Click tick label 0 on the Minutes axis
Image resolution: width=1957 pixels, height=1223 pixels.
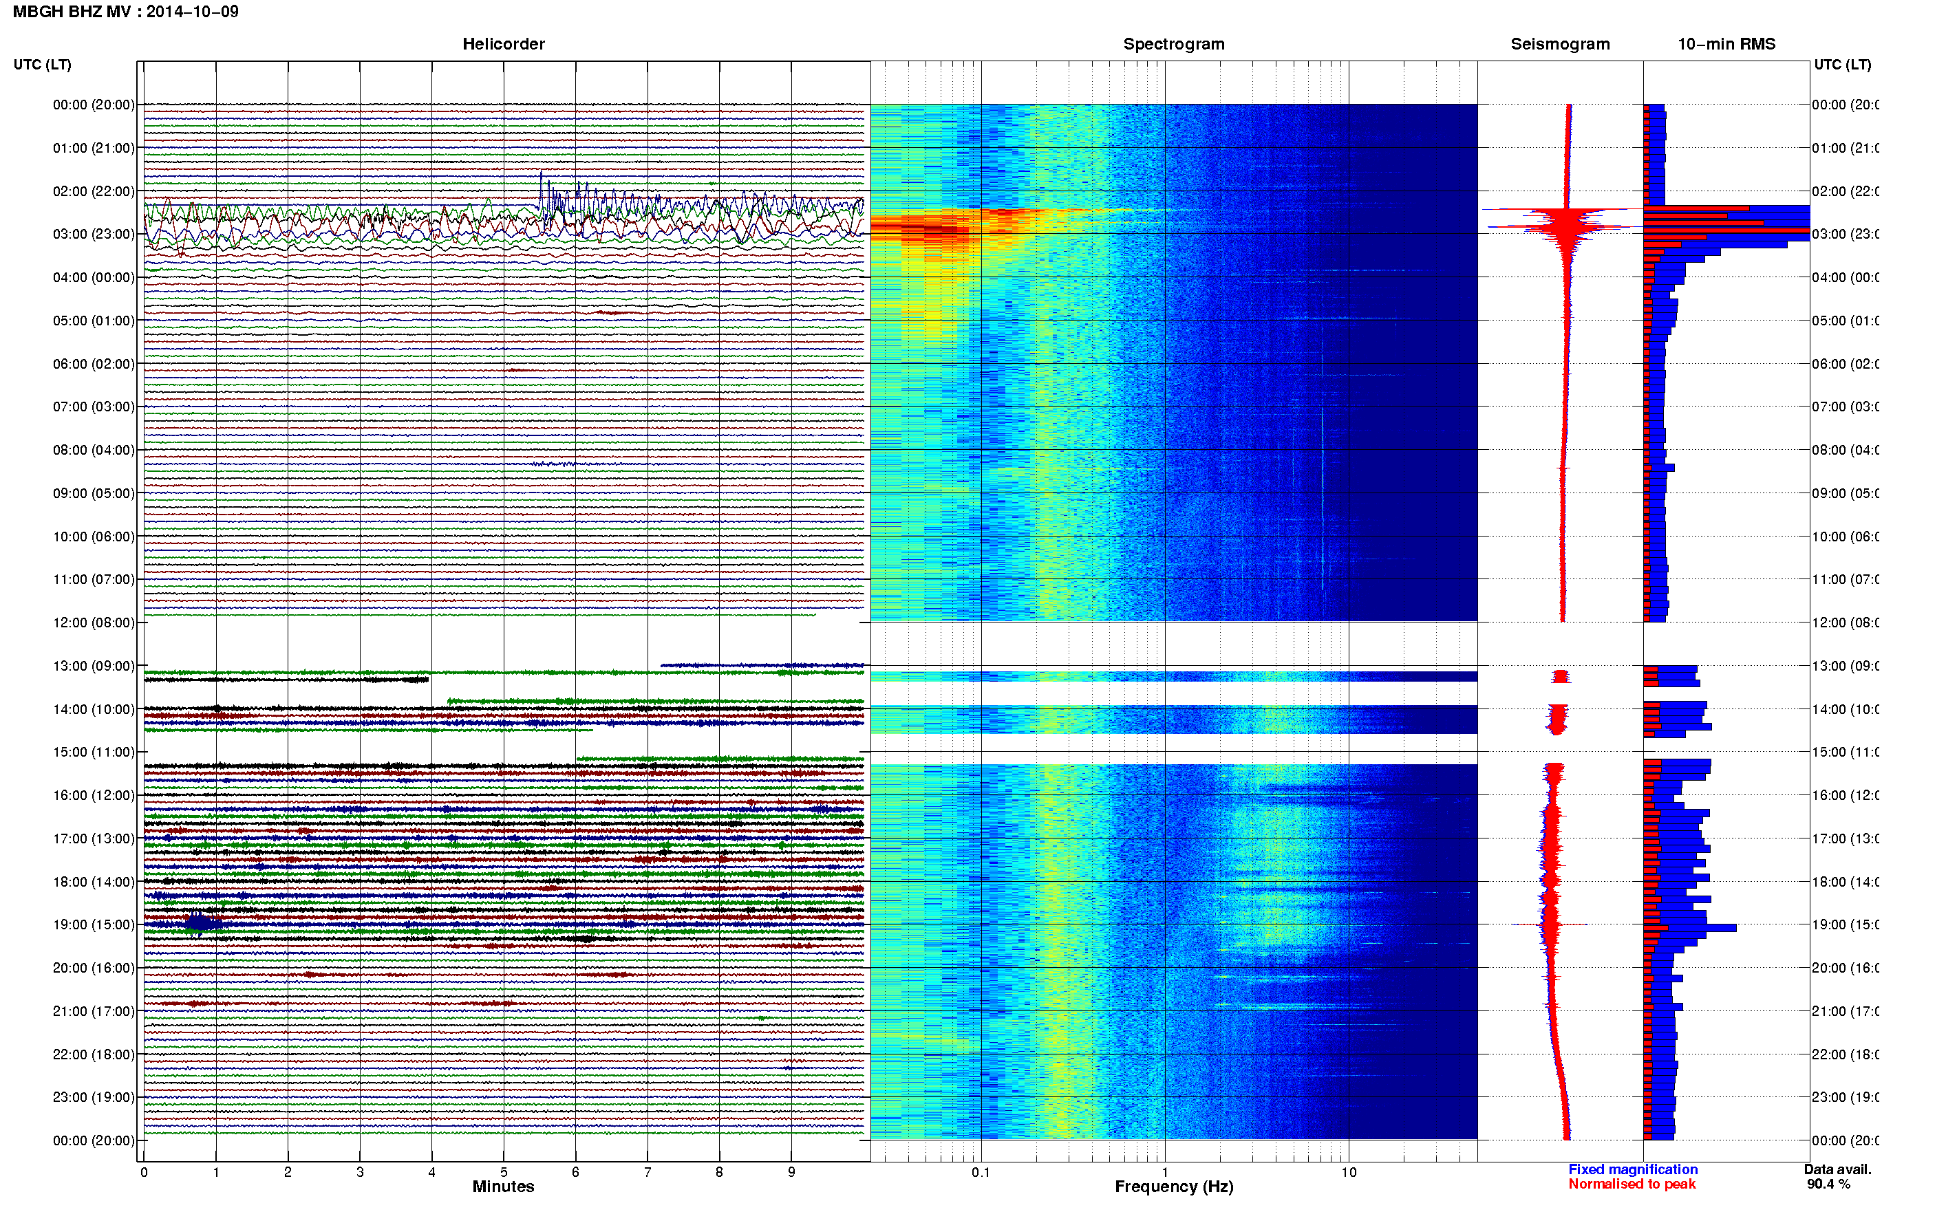(x=144, y=1172)
